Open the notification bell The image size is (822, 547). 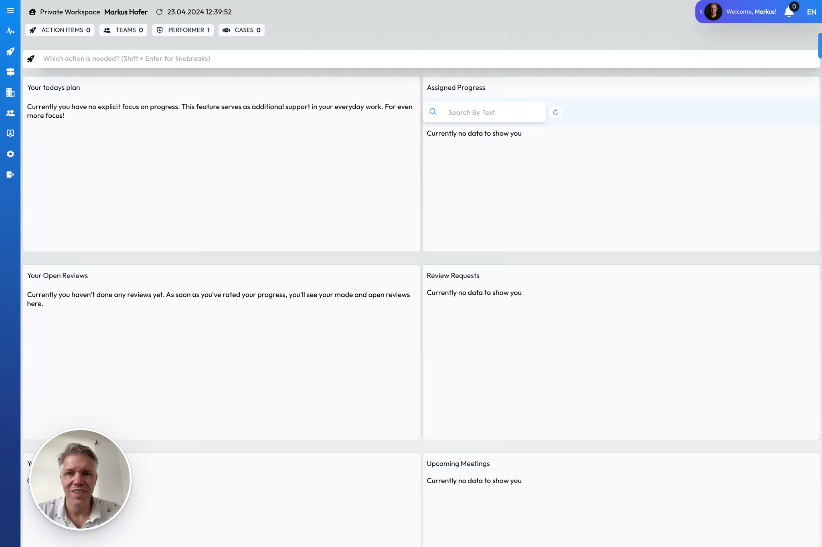(x=789, y=12)
